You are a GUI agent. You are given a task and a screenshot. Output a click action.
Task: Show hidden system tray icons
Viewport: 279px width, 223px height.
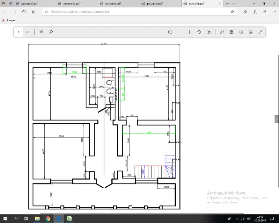point(237,219)
